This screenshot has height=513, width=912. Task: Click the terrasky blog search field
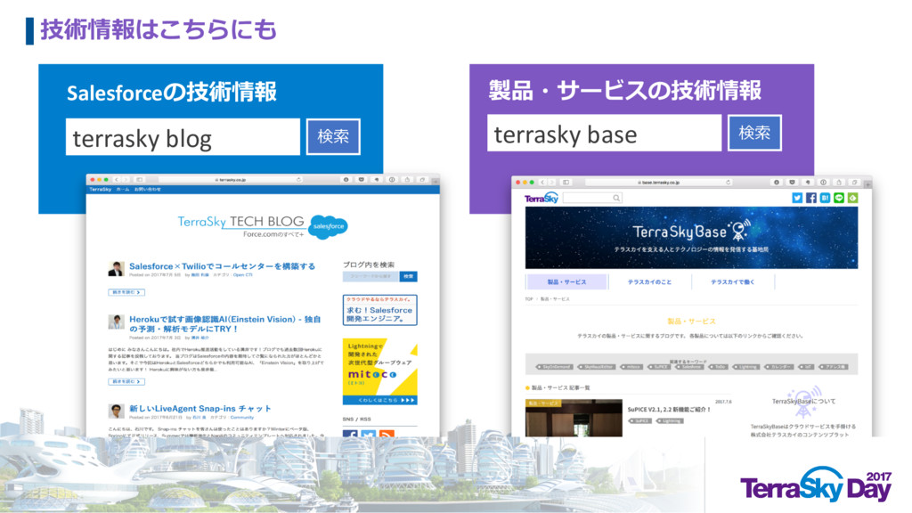183,136
